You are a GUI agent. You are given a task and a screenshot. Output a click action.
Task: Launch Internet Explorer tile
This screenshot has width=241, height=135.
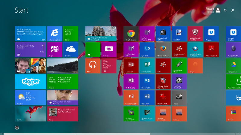(x=55, y=34)
